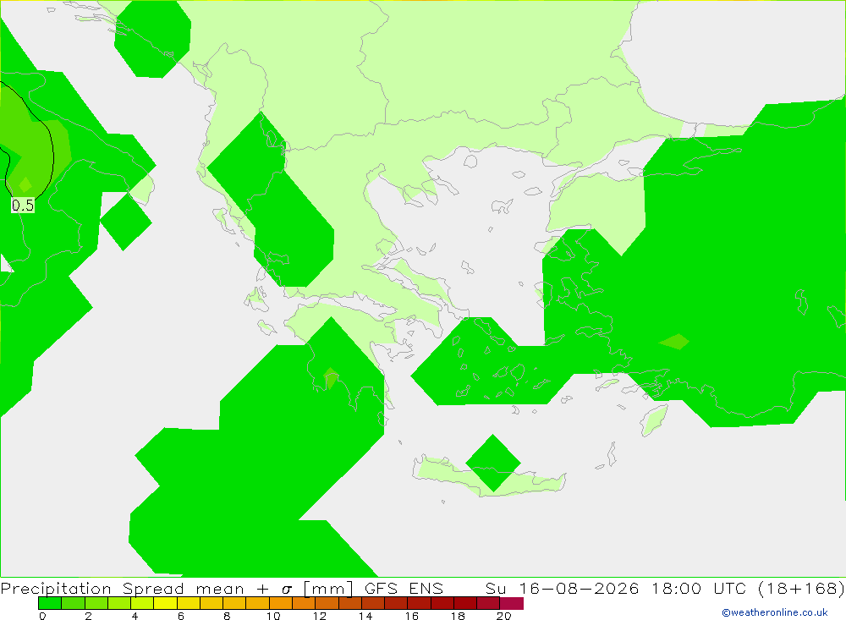This screenshot has width=846, height=620.
Task: Click legend tick number 2
Action: (89, 616)
